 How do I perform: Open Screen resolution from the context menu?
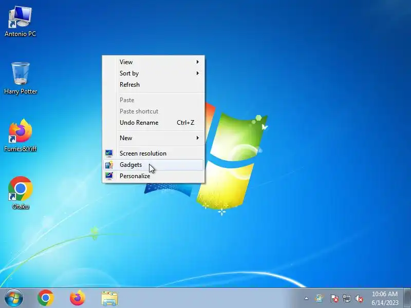[153, 153]
